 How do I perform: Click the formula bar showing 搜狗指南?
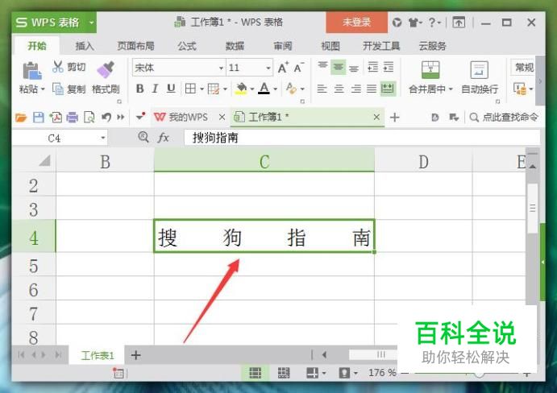(362, 138)
